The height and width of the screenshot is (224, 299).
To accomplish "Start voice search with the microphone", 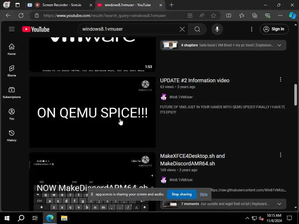I will [x=217, y=29].
